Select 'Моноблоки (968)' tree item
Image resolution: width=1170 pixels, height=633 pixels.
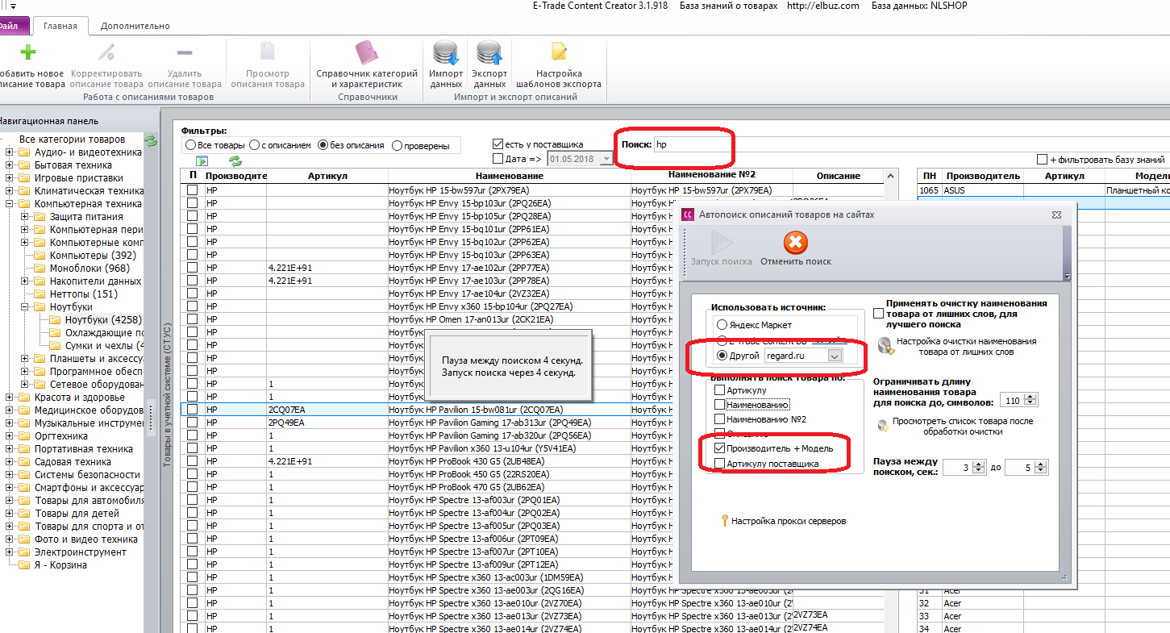(x=90, y=269)
